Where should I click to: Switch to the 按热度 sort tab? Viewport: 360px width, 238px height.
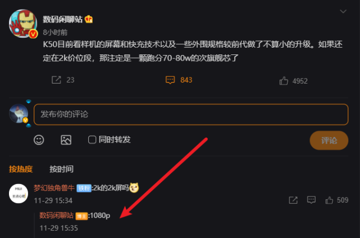tap(21, 169)
